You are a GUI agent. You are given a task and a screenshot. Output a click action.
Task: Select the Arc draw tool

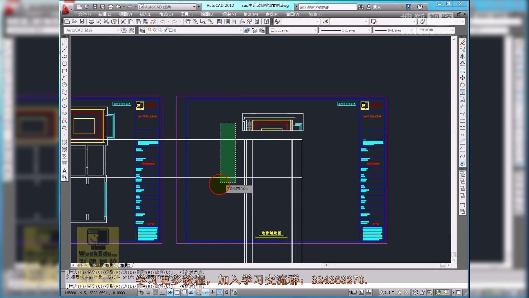pos(64,78)
